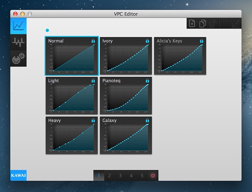
Task: Switch to memory slot 5
Action: tap(142, 175)
